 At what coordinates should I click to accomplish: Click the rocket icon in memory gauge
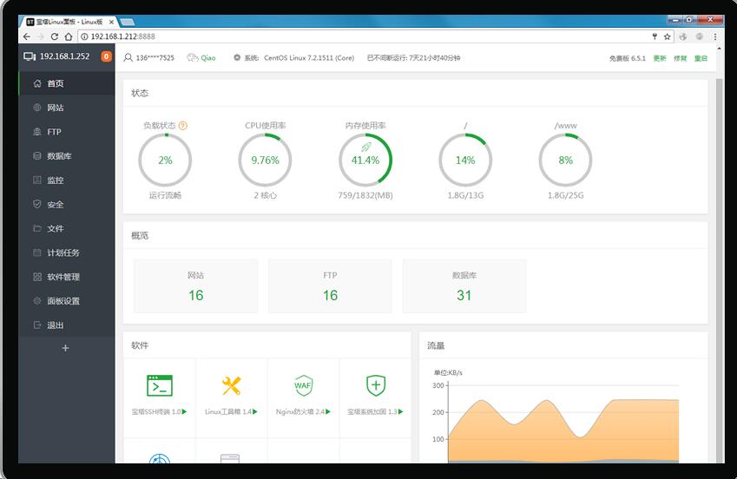(365, 148)
